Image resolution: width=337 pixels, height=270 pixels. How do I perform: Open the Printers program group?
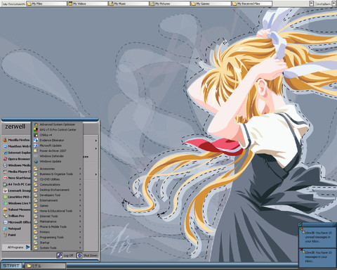(x=58, y=232)
